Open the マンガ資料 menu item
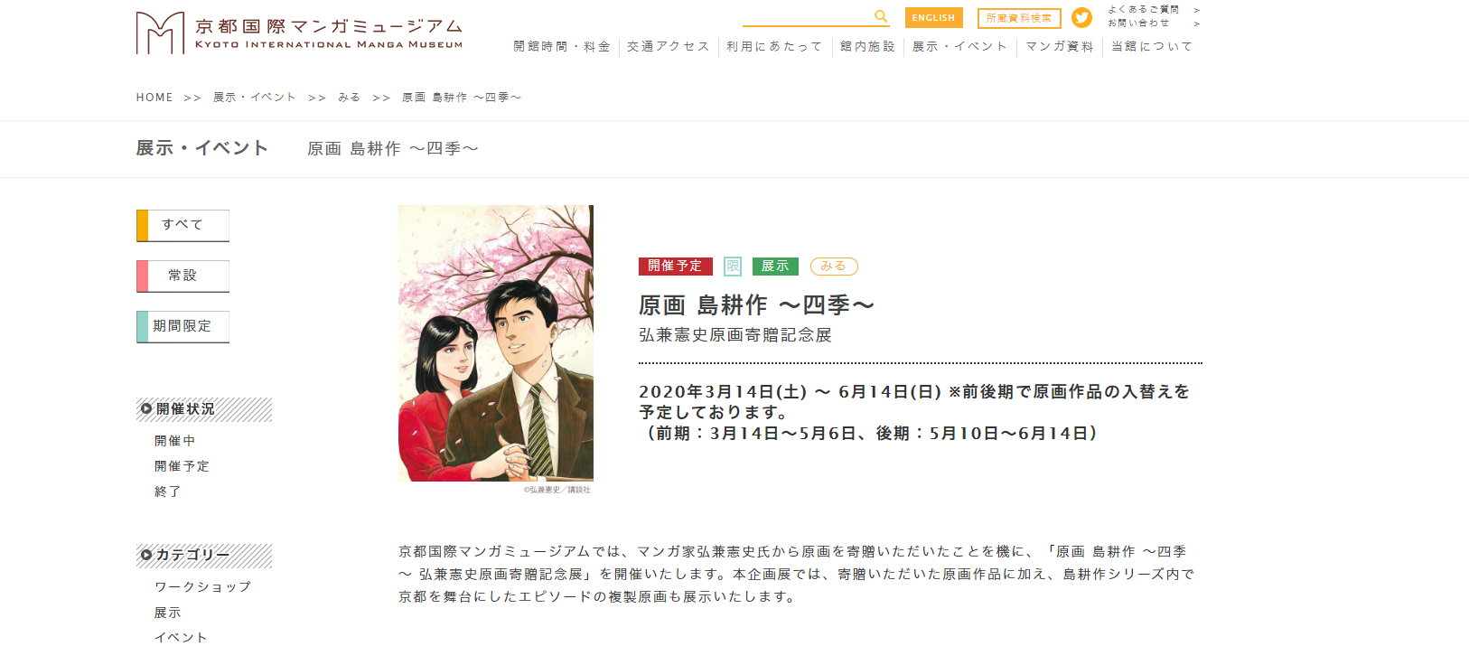 pos(1060,46)
